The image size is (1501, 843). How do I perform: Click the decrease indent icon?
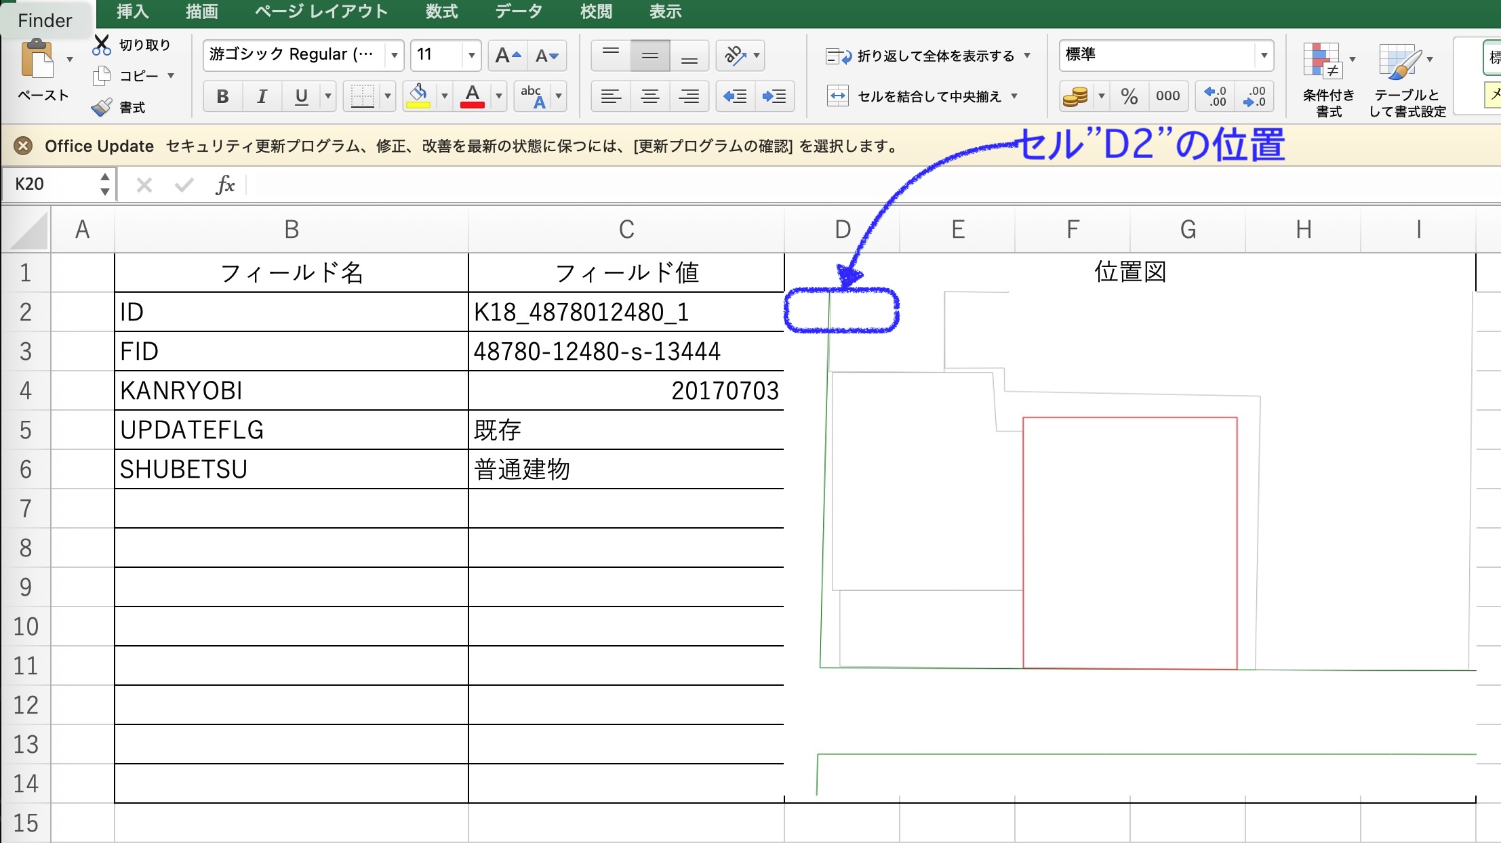(735, 96)
